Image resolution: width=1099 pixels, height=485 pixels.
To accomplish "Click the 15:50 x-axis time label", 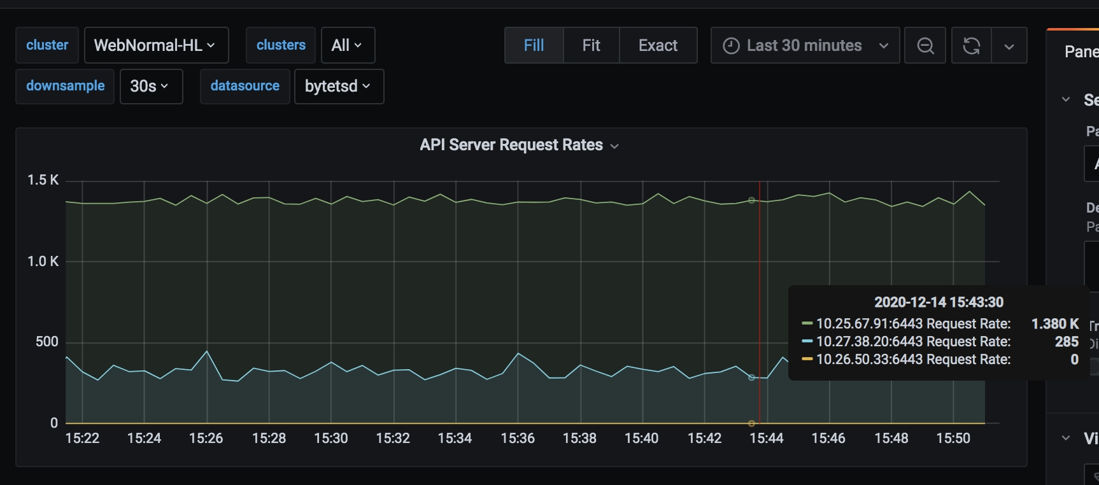I will [953, 438].
